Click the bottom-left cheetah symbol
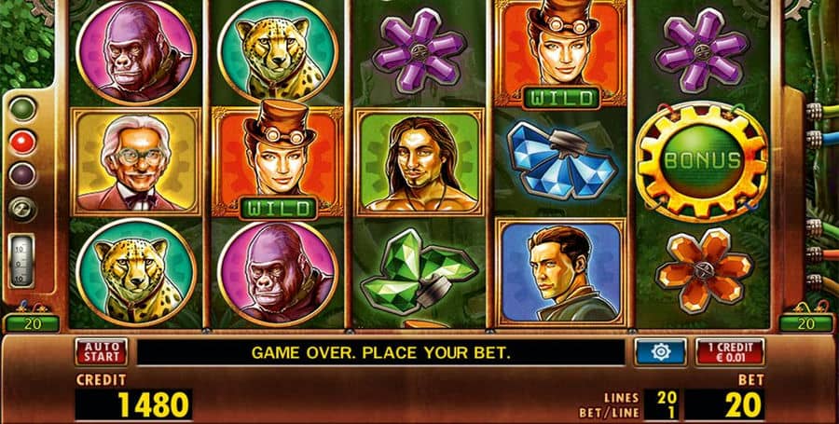 (x=136, y=271)
